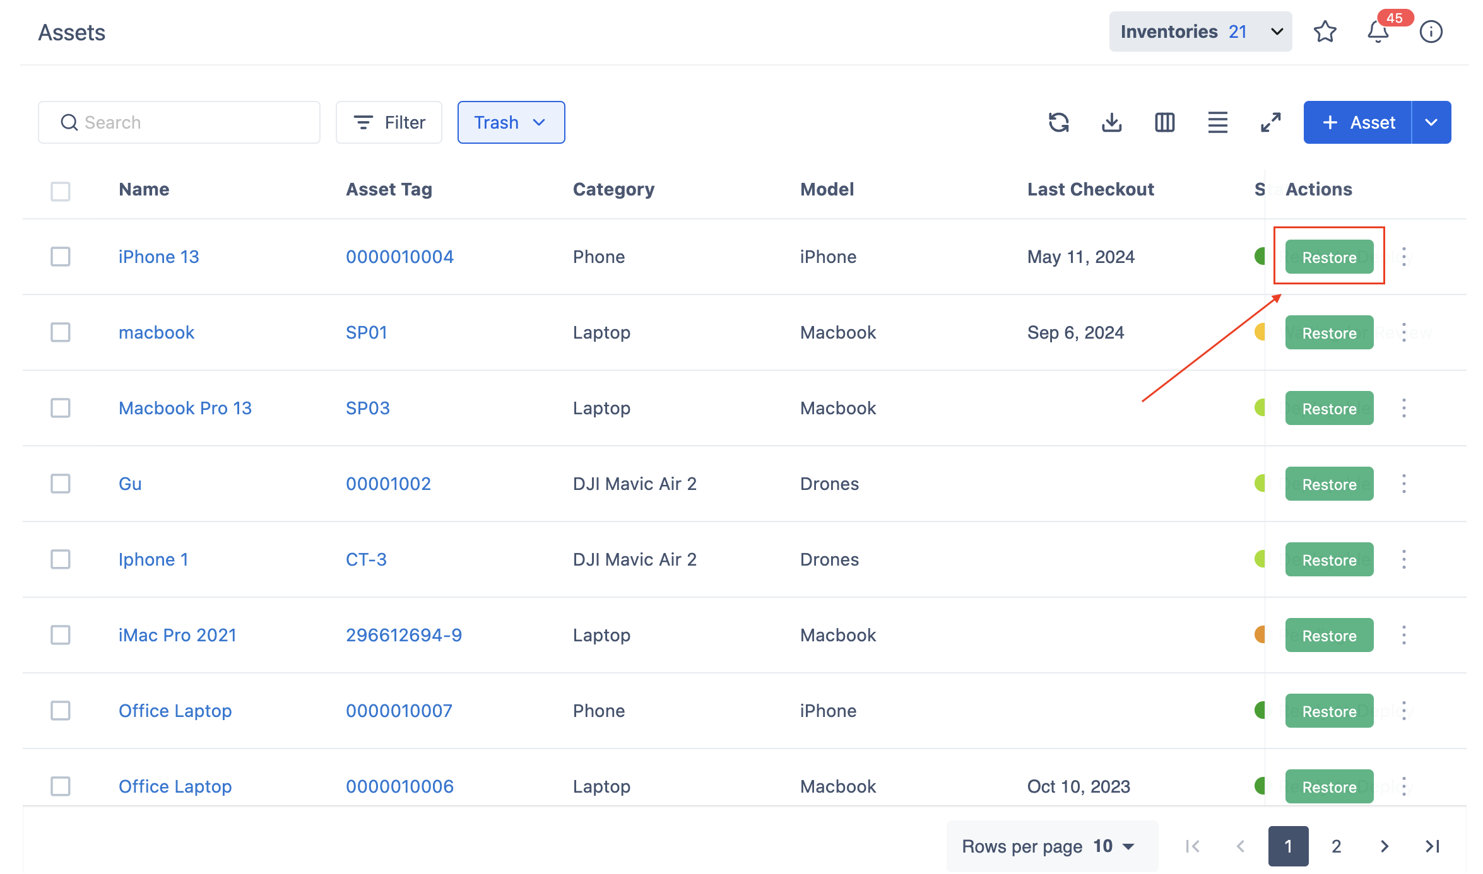Click the download export icon
Image resolution: width=1483 pixels, height=874 pixels.
click(x=1111, y=122)
